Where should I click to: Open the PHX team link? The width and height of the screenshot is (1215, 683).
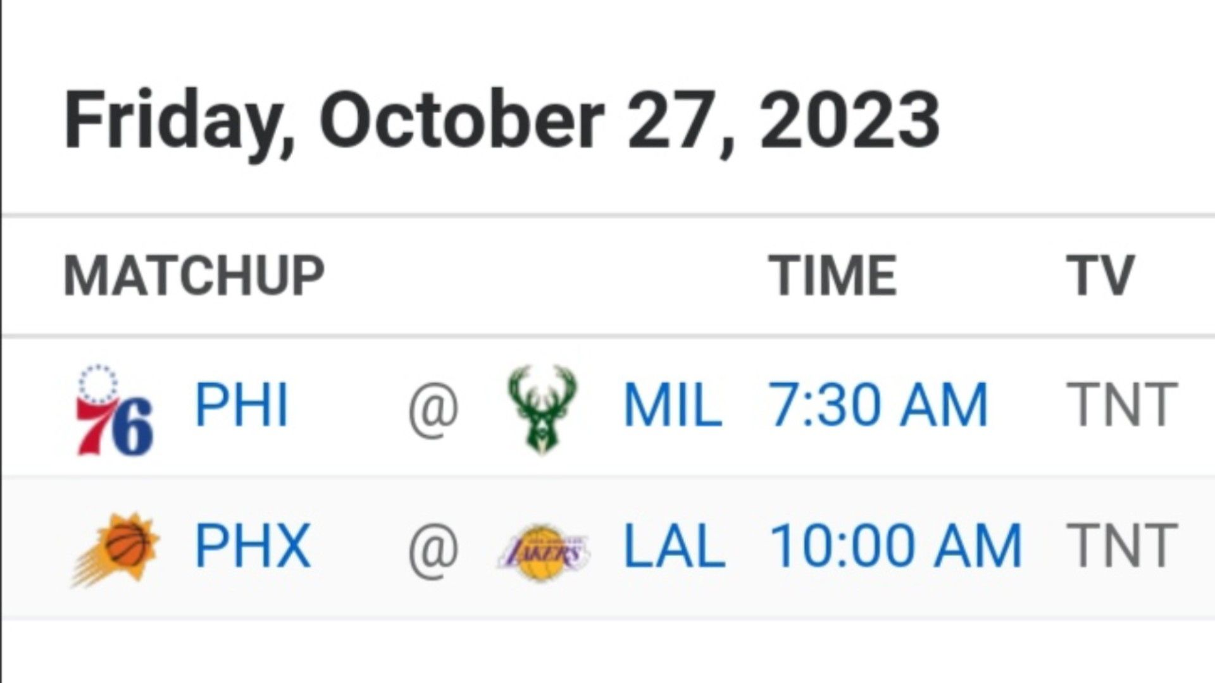point(252,545)
